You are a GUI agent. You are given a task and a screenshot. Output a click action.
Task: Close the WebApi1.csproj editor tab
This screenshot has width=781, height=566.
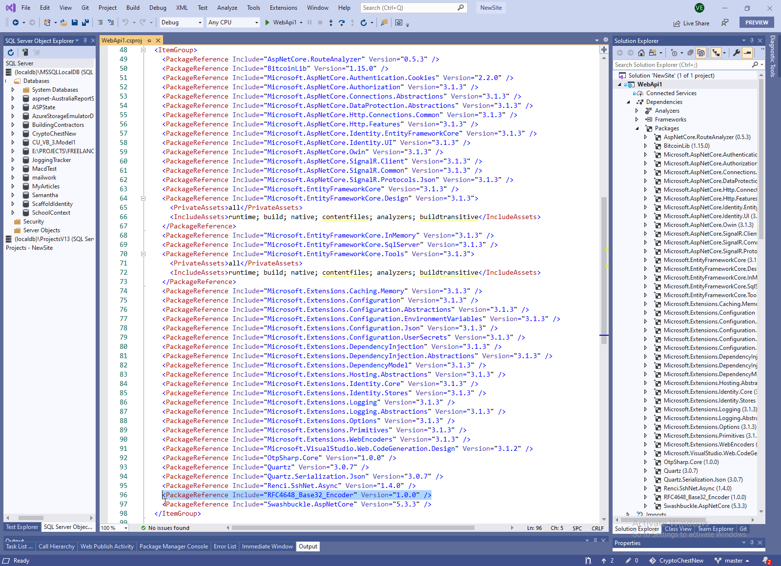coord(158,40)
